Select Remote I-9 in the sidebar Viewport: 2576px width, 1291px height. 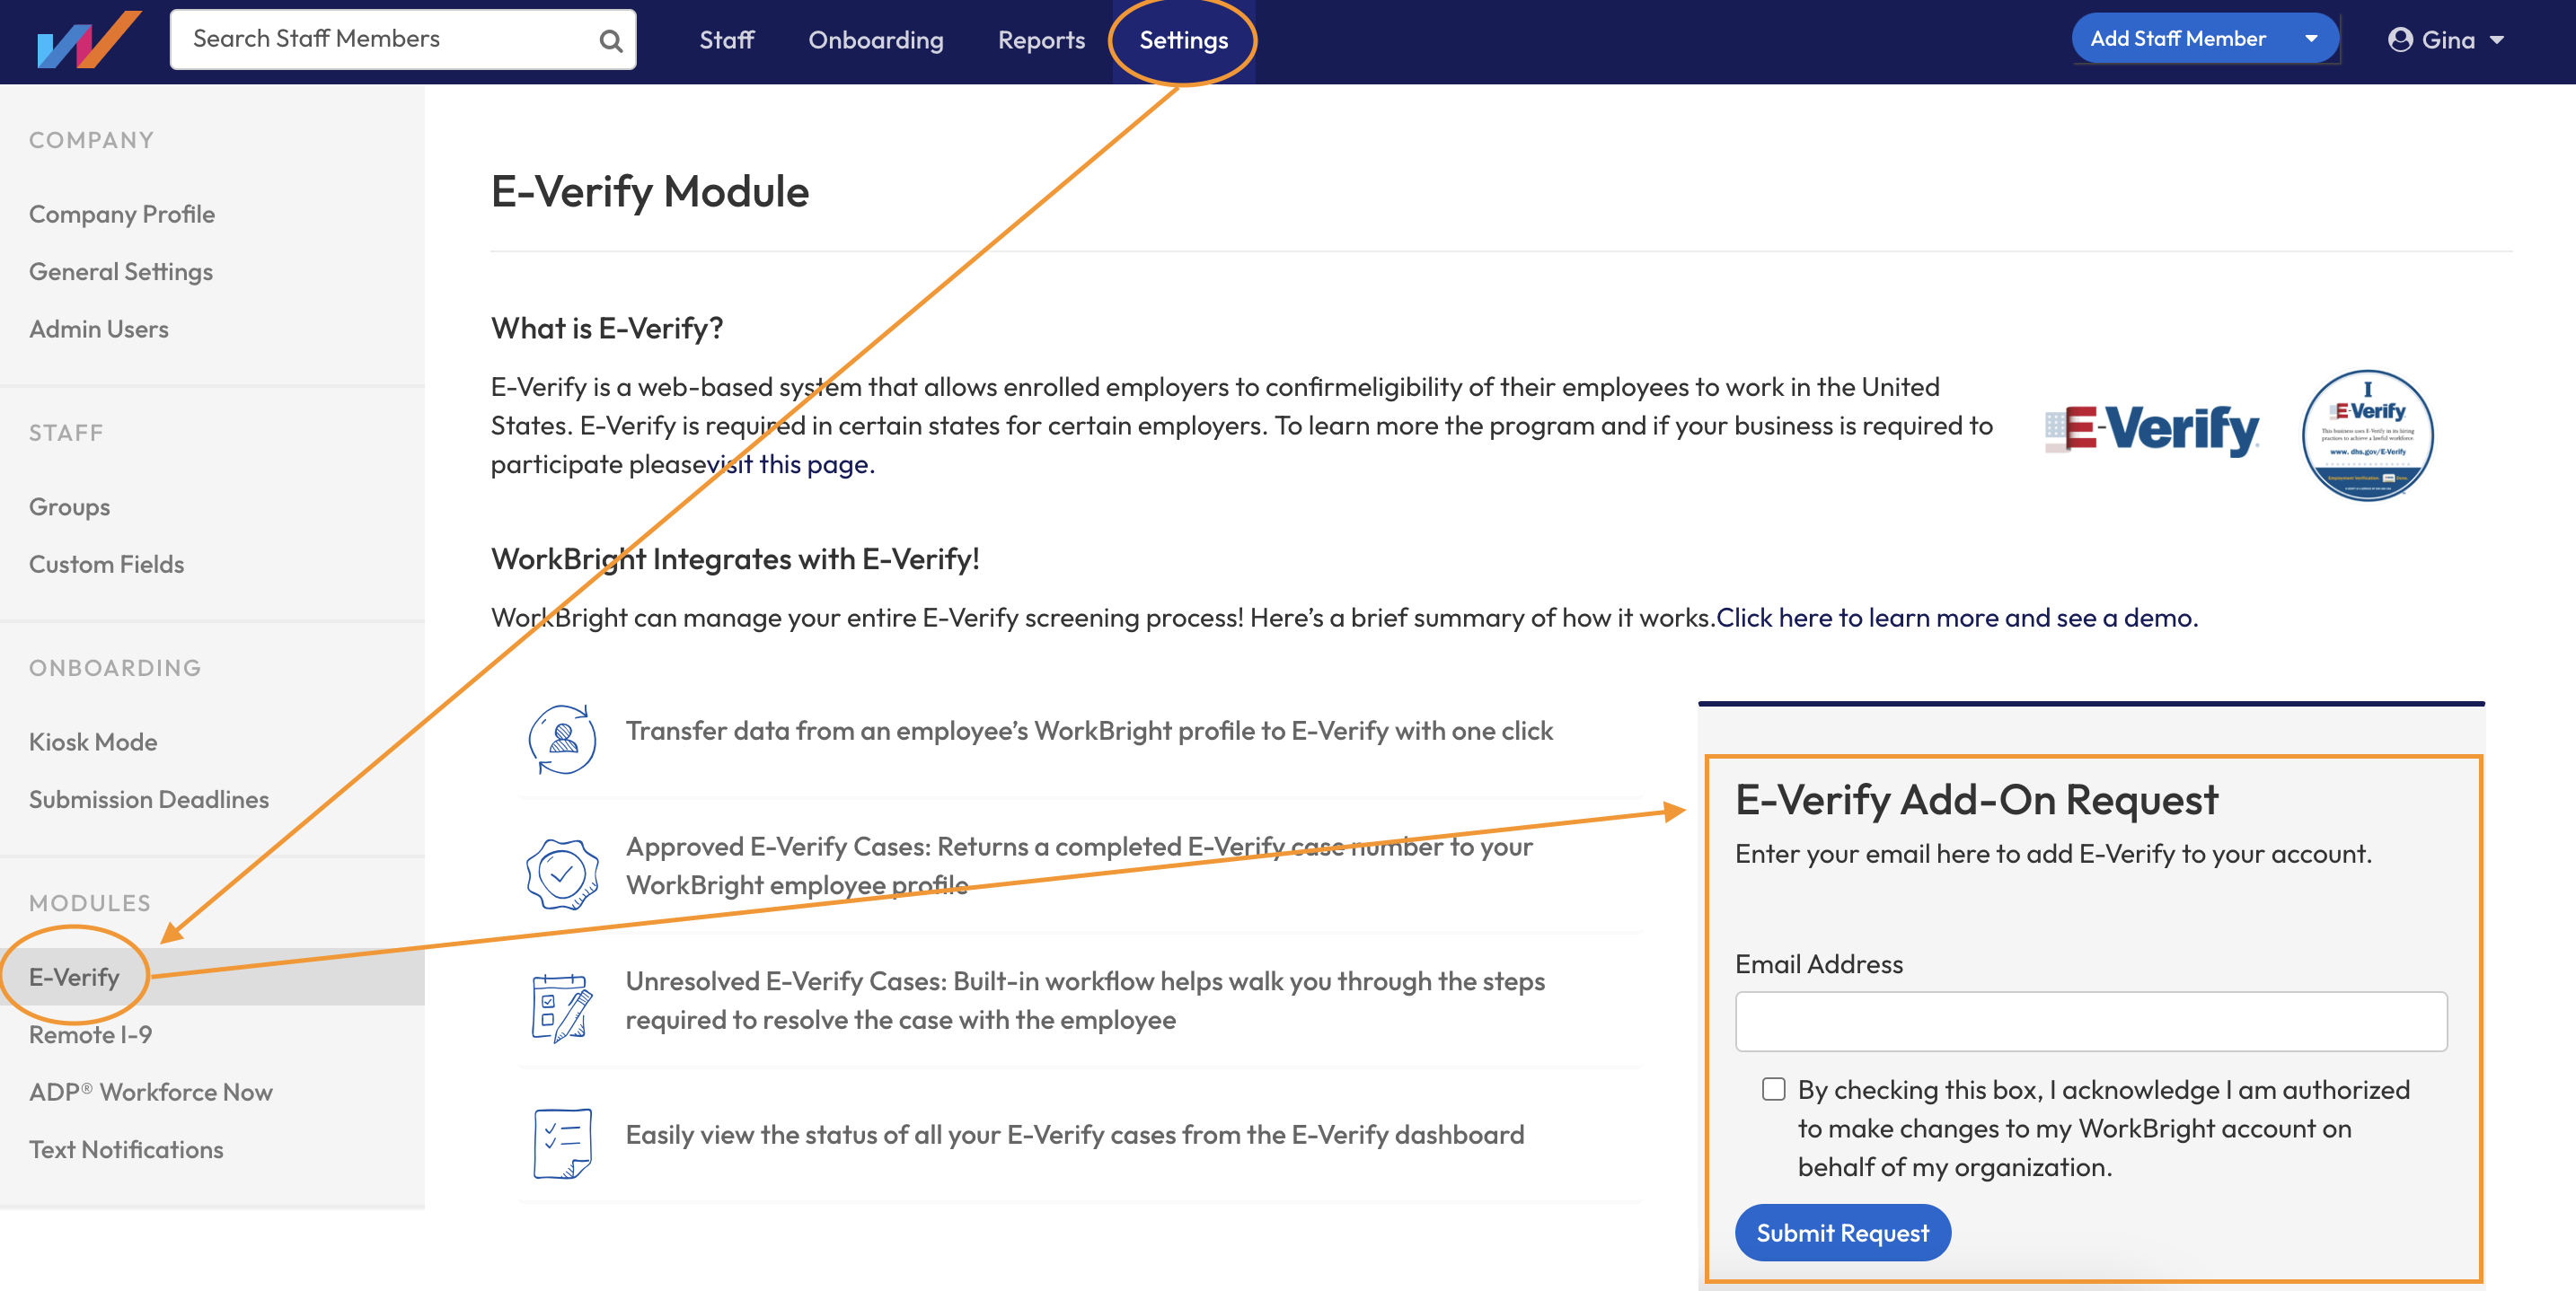(90, 1034)
